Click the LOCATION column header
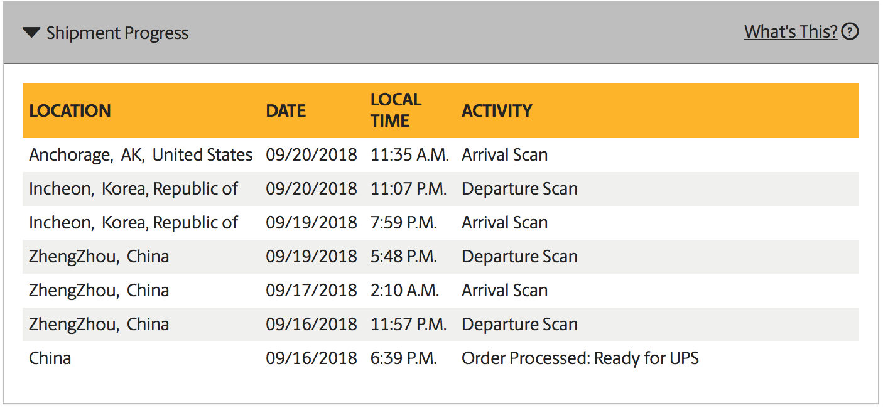Viewport: 883px width, 408px height. click(x=70, y=111)
